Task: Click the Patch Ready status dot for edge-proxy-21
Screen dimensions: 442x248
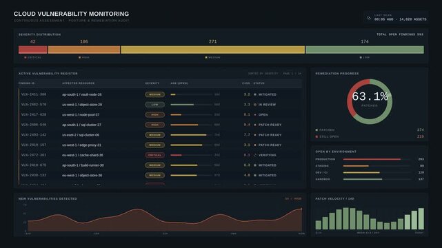Action: [255, 145]
